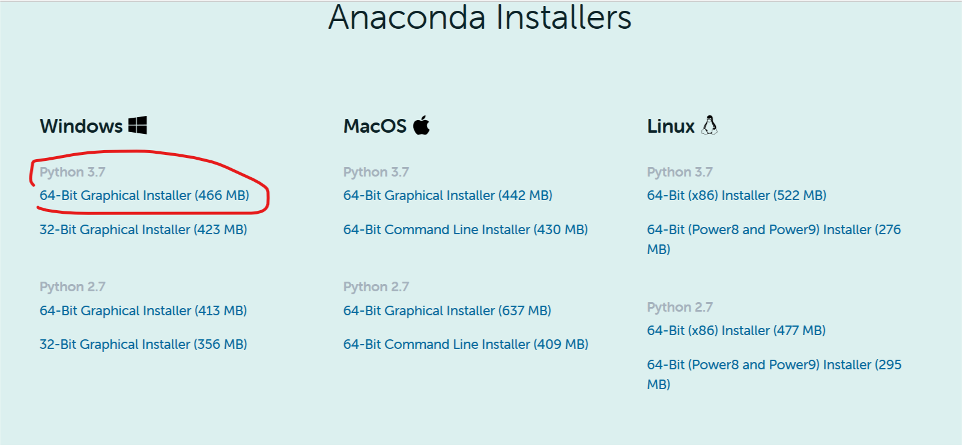Download Linux Python 2.7 Power8 and Power9 Installer

point(773,365)
